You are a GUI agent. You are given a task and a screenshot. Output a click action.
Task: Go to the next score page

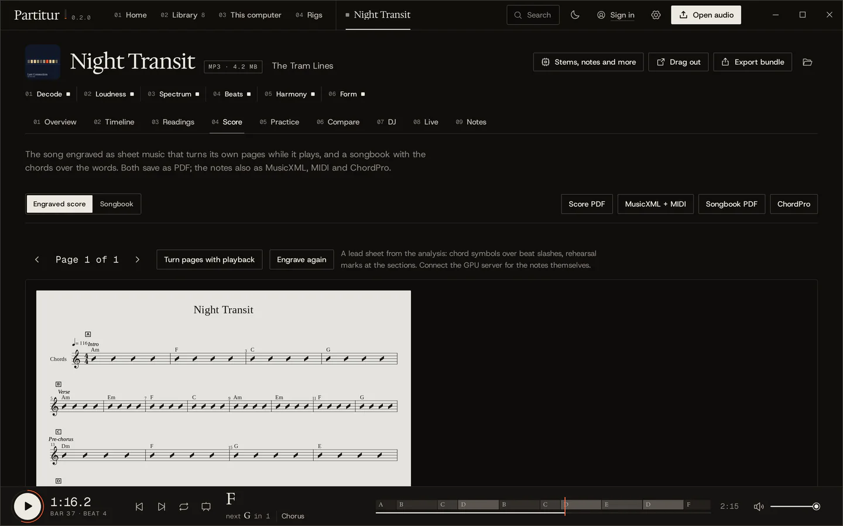[x=138, y=259]
